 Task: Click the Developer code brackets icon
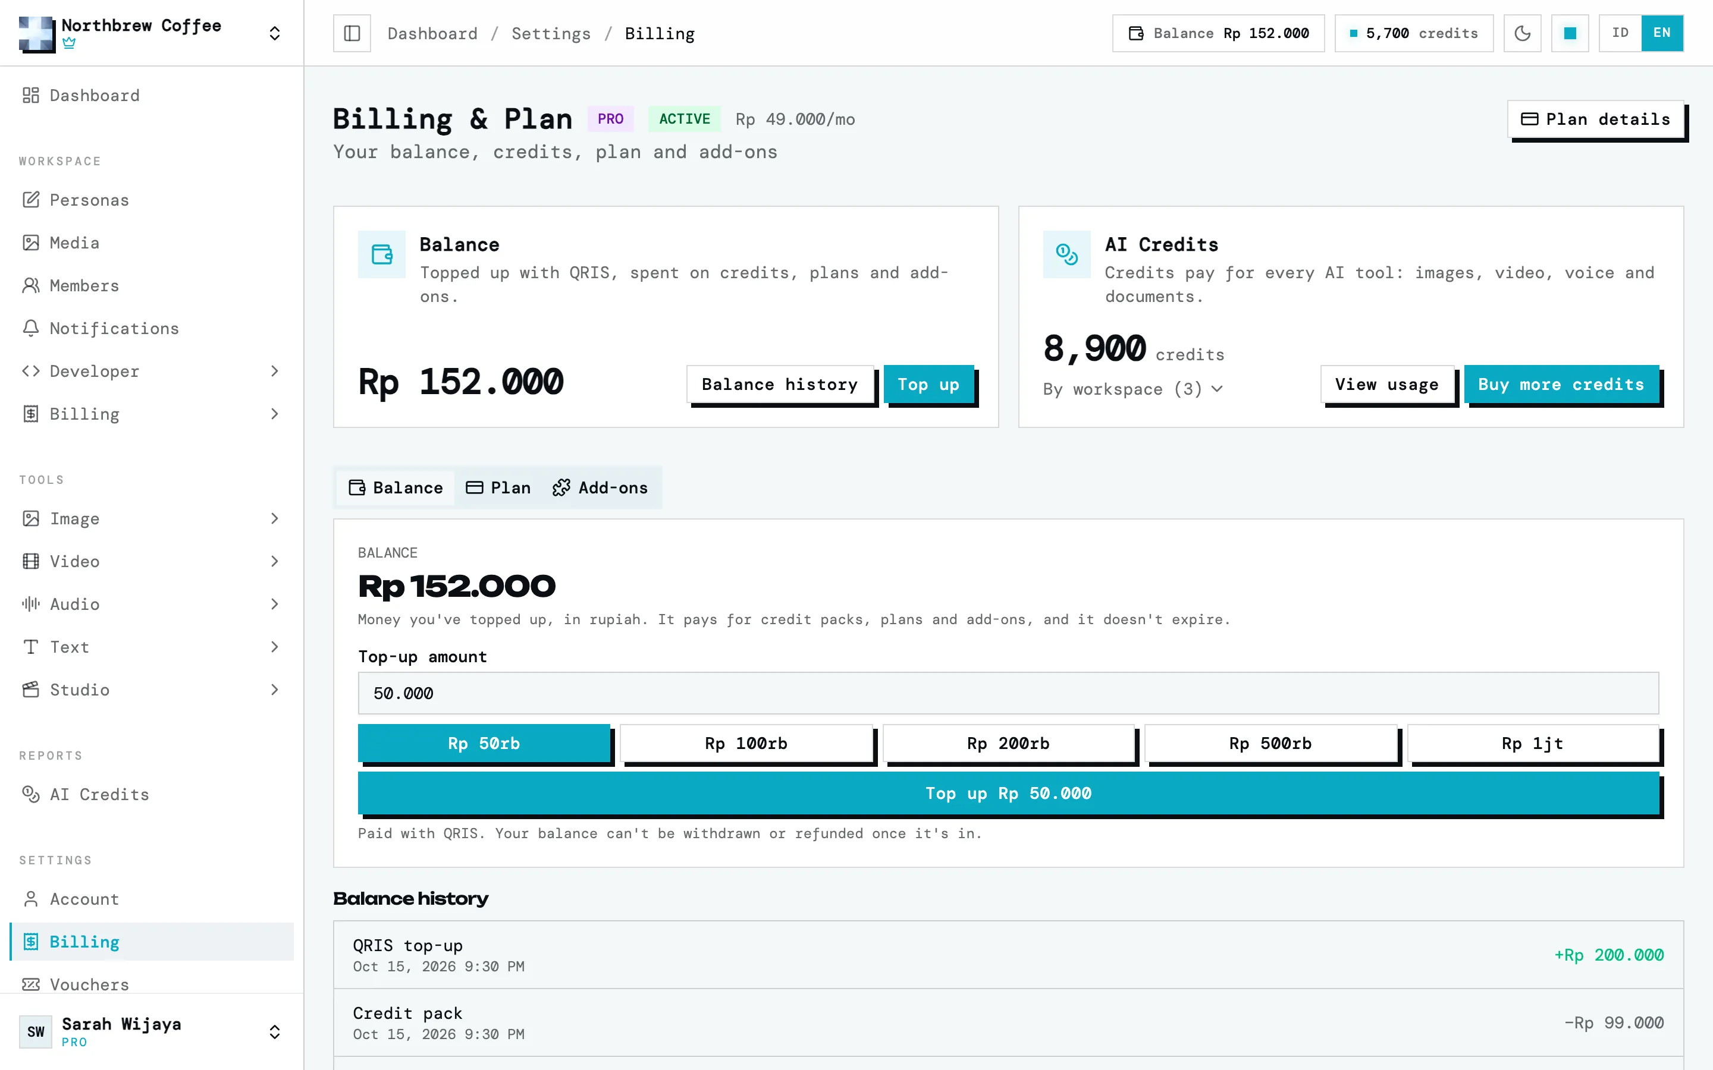point(30,372)
